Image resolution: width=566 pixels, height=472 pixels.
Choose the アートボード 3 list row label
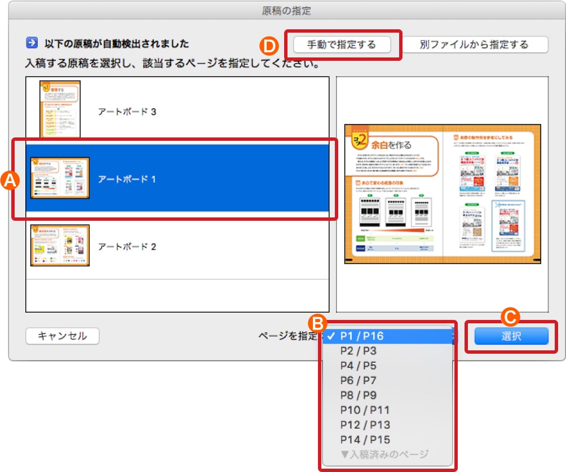click(127, 112)
